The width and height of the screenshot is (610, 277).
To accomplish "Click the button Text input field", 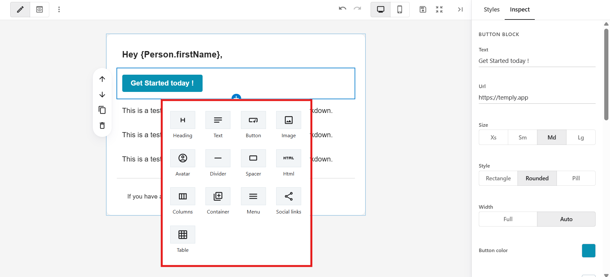I will pos(537,61).
